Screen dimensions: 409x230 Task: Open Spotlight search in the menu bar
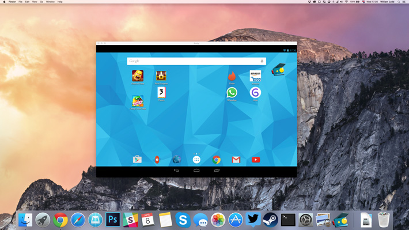click(x=399, y=2)
